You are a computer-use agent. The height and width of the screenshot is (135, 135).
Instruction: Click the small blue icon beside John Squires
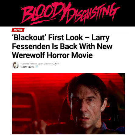(36, 67)
